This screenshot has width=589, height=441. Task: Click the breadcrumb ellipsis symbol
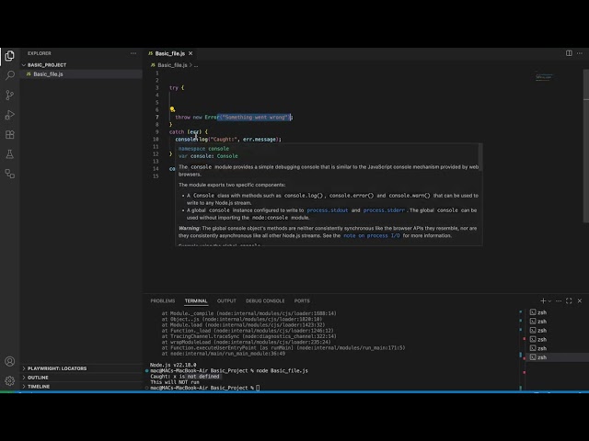(x=196, y=65)
